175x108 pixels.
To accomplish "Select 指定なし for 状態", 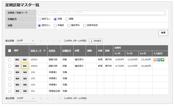I will point(39,25).
